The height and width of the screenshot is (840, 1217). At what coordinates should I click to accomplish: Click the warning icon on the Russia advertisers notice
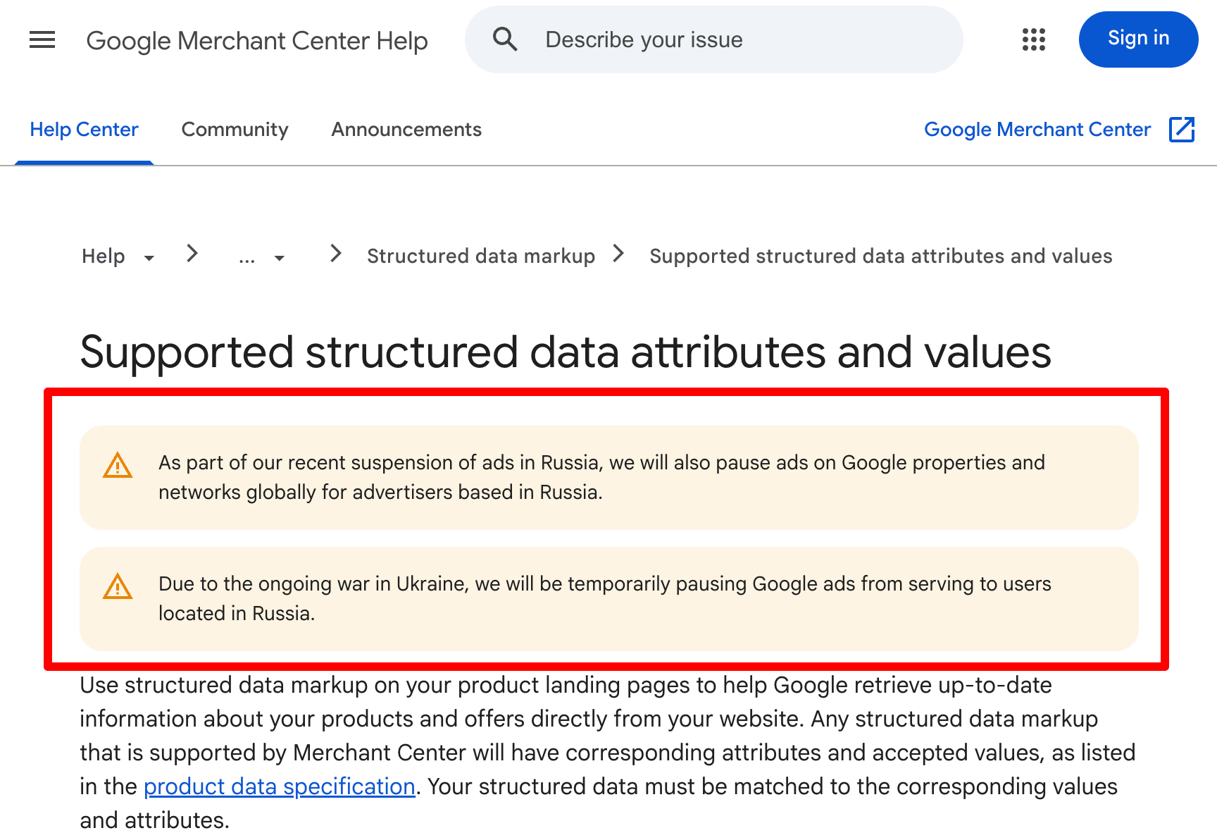[118, 466]
